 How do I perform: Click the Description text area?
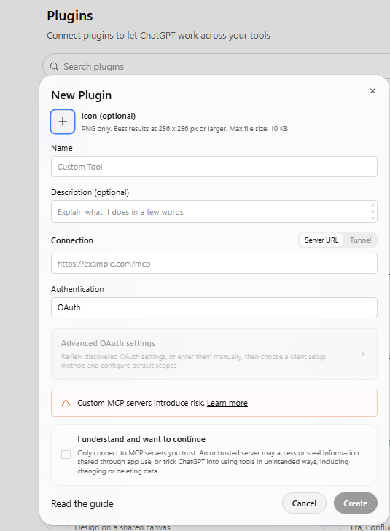point(214,212)
